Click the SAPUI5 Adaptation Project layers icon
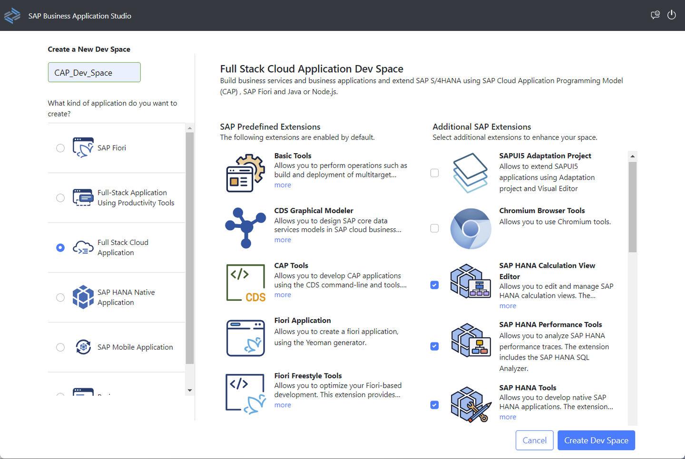Screen dimensions: 685x459 (x=470, y=173)
